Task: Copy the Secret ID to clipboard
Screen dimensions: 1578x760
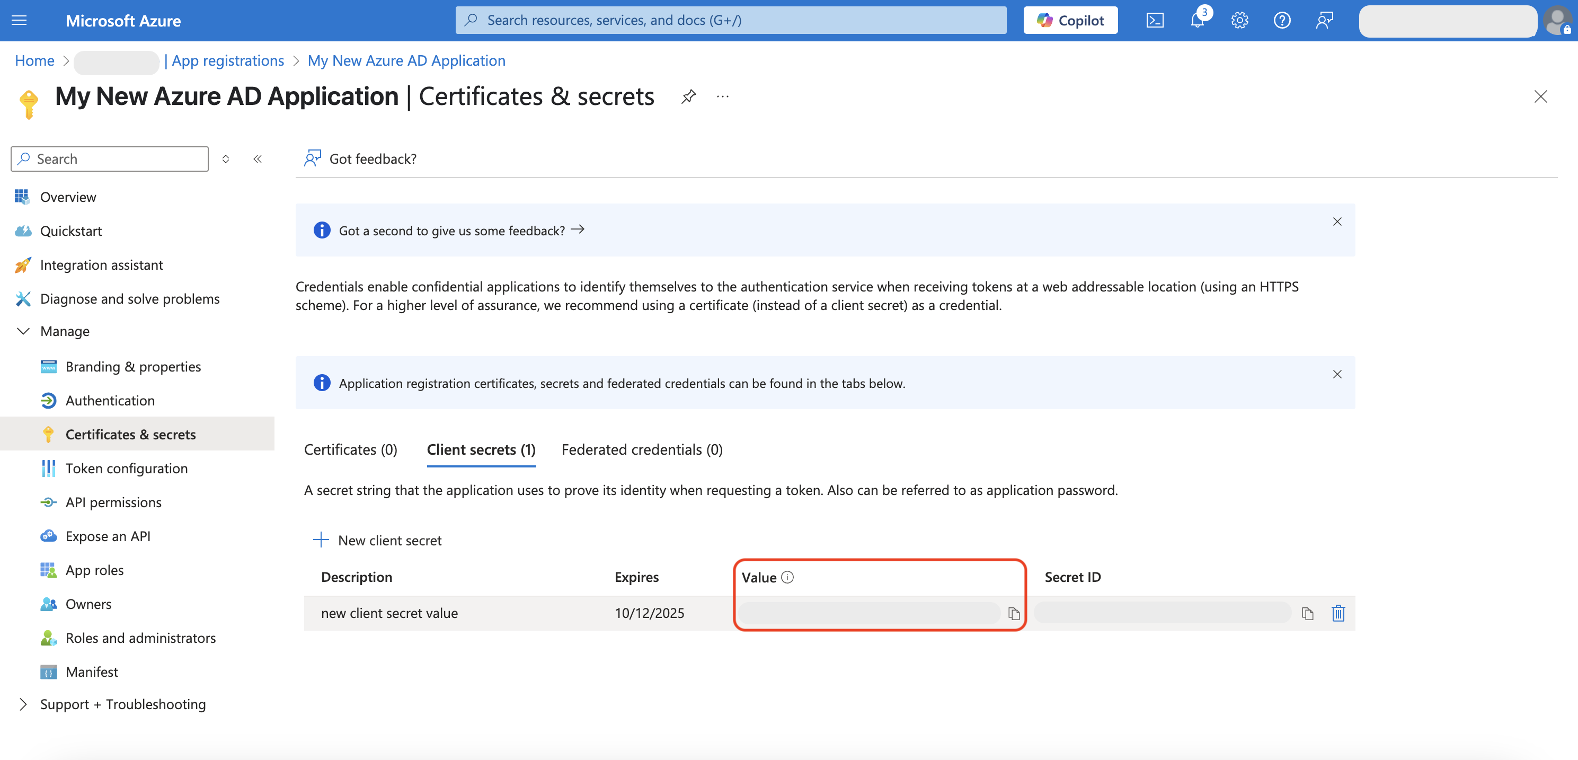Action: pyautogui.click(x=1308, y=614)
